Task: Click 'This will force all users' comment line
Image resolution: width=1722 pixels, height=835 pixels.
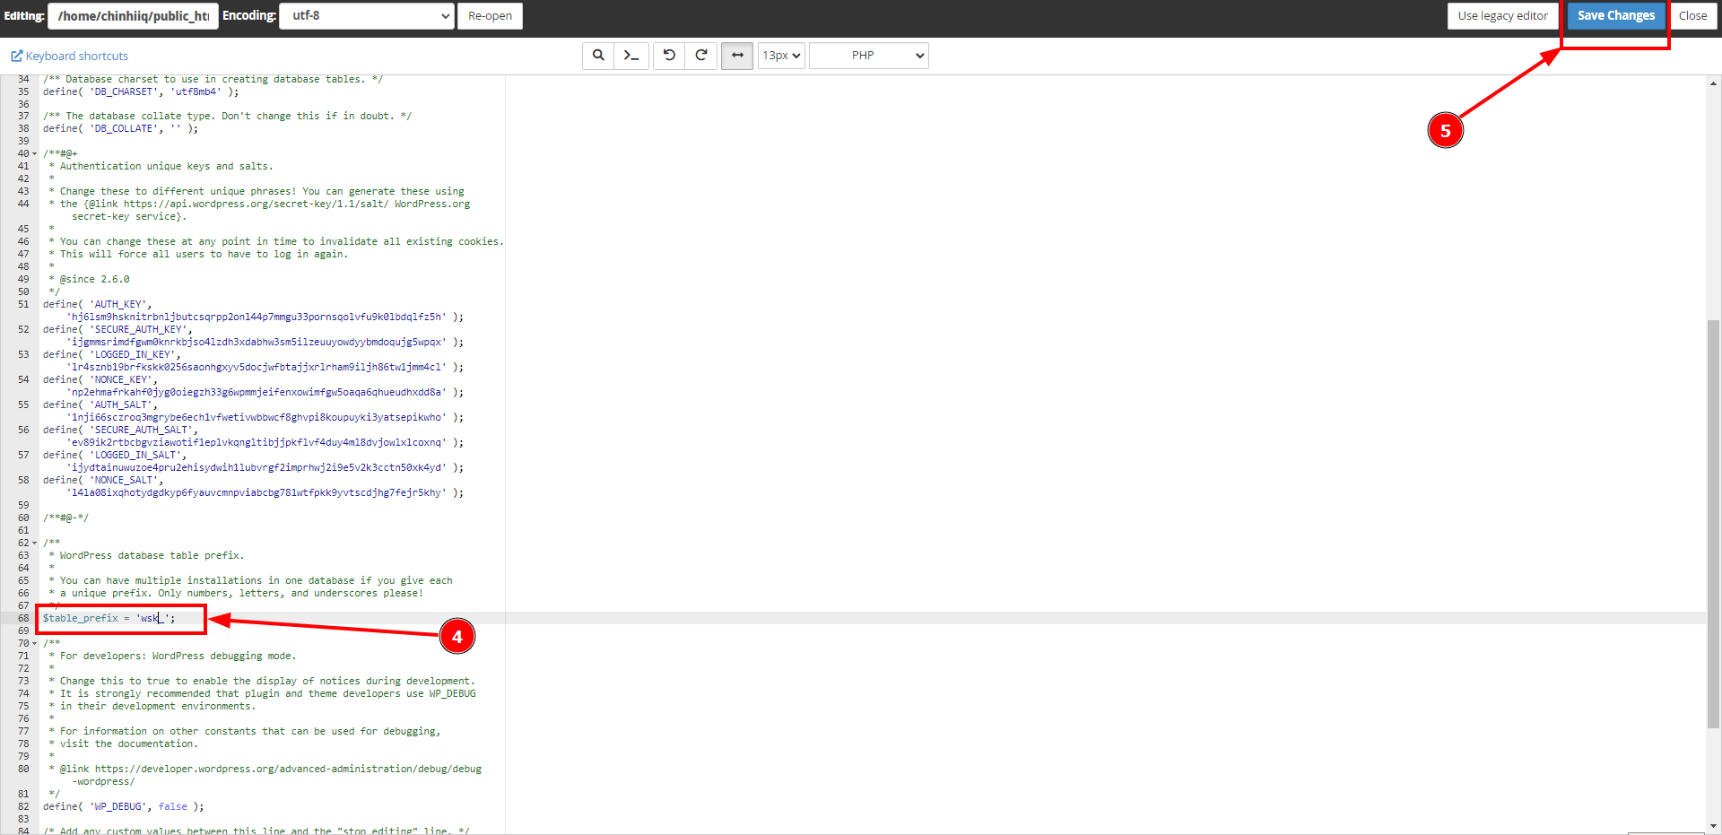Action: [199, 254]
